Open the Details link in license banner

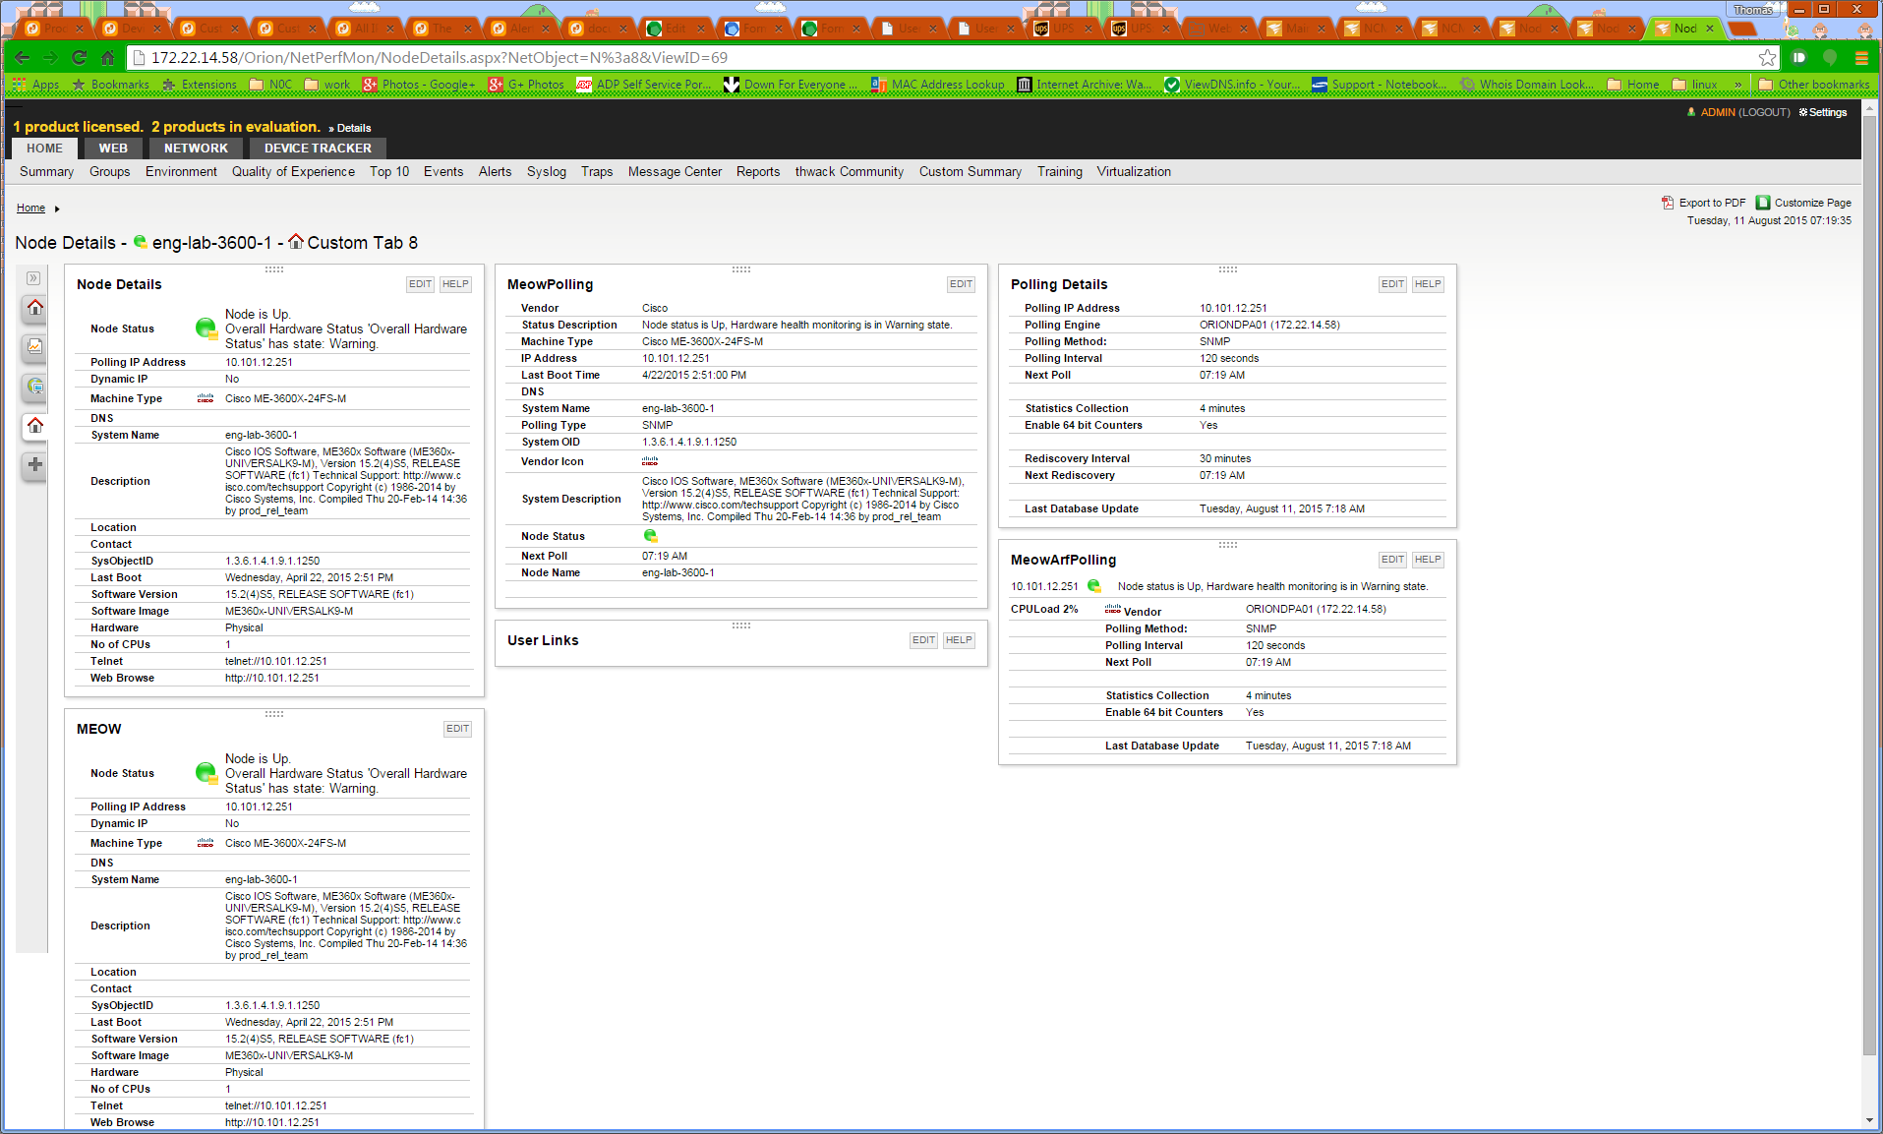(354, 128)
